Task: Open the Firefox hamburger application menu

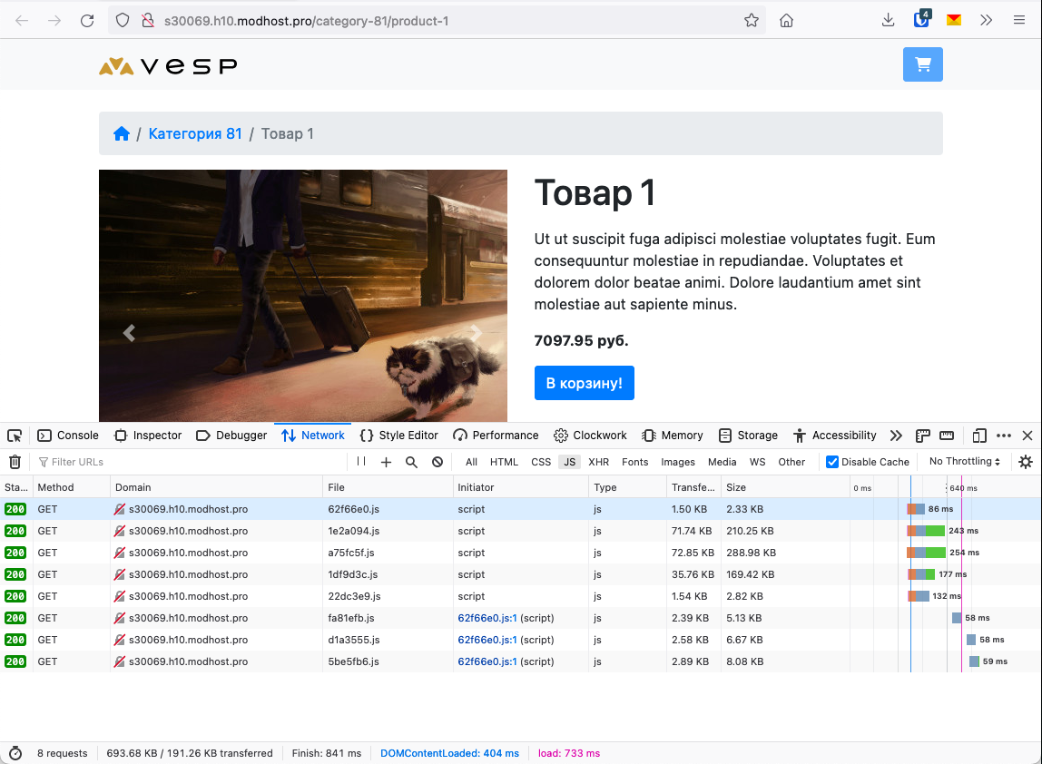Action: [x=1018, y=21]
